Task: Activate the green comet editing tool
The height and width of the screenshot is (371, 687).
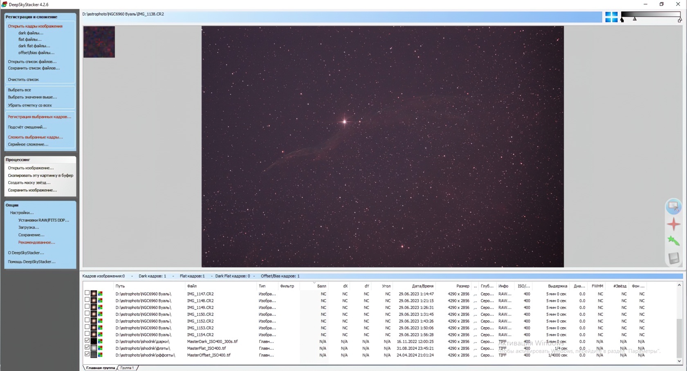Action: click(673, 241)
